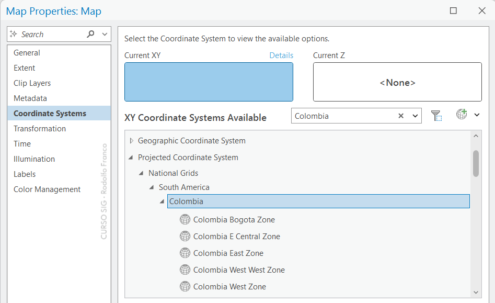Switch to the Transformation page

40,129
